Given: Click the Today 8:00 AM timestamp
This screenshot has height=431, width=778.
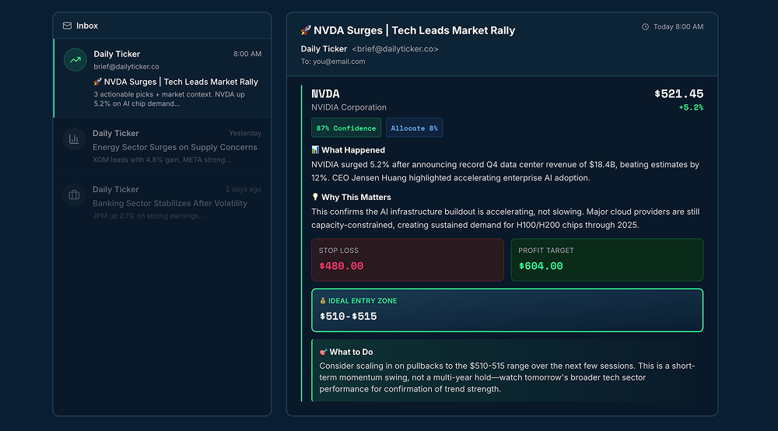Looking at the screenshot, I should tap(678, 26).
